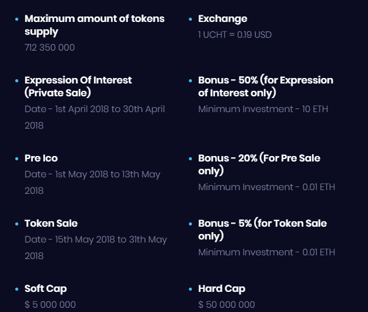Click the 'Bonus - 5% (for Token Sale only)' heading

[262, 229]
